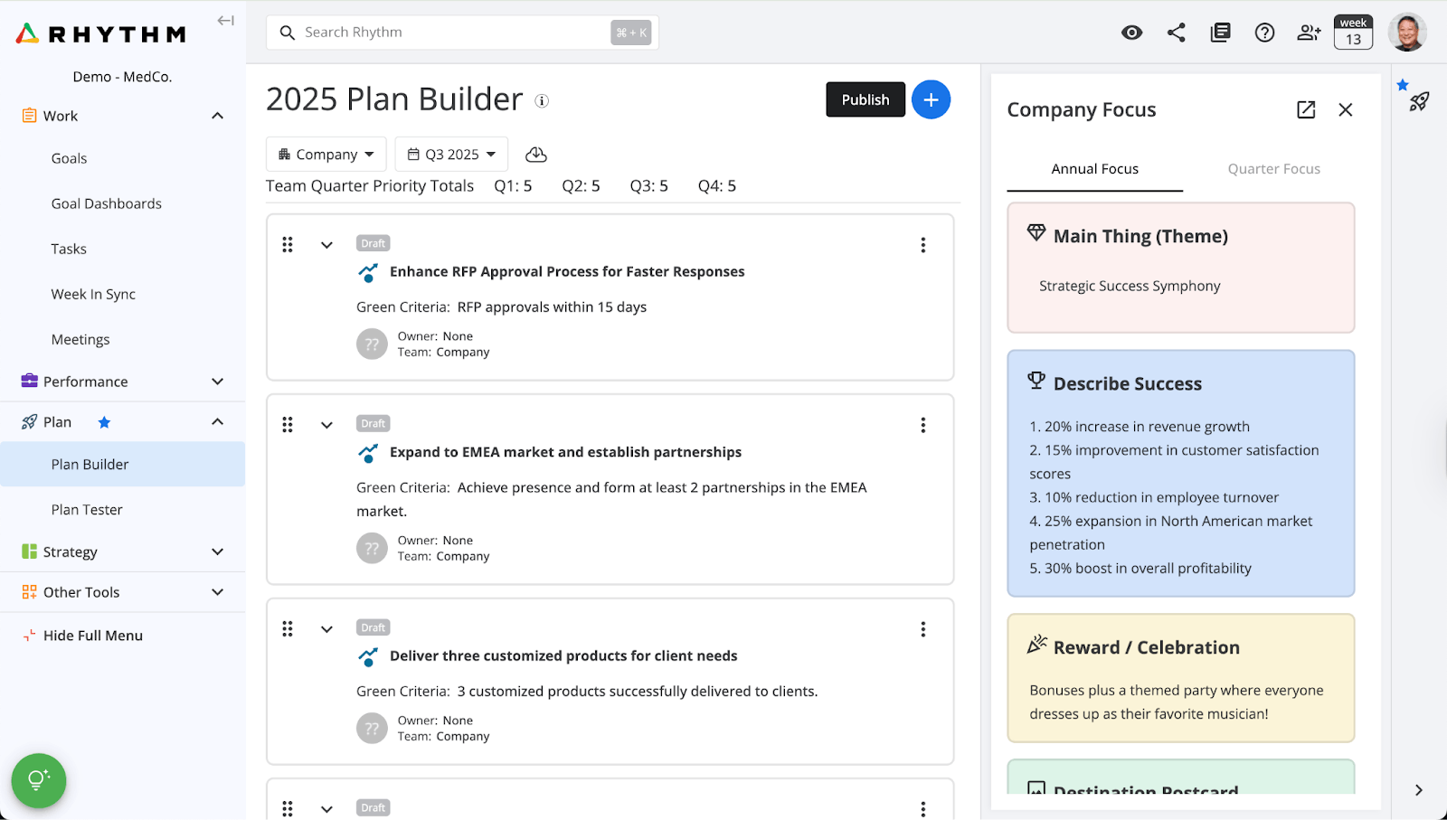Expand the Performance sidebar section
The width and height of the screenshot is (1447, 820).
tap(217, 382)
